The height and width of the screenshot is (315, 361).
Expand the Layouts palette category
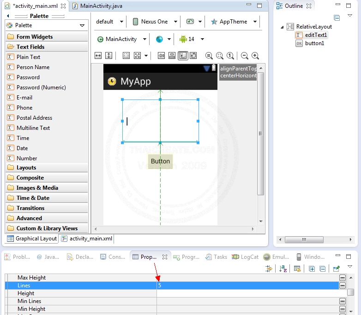[26, 168]
